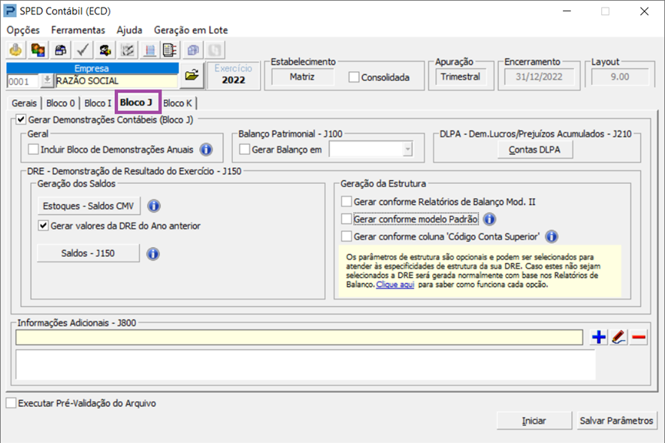Image resolution: width=665 pixels, height=443 pixels.
Task: Switch to the Bloco K tab
Action: [177, 104]
